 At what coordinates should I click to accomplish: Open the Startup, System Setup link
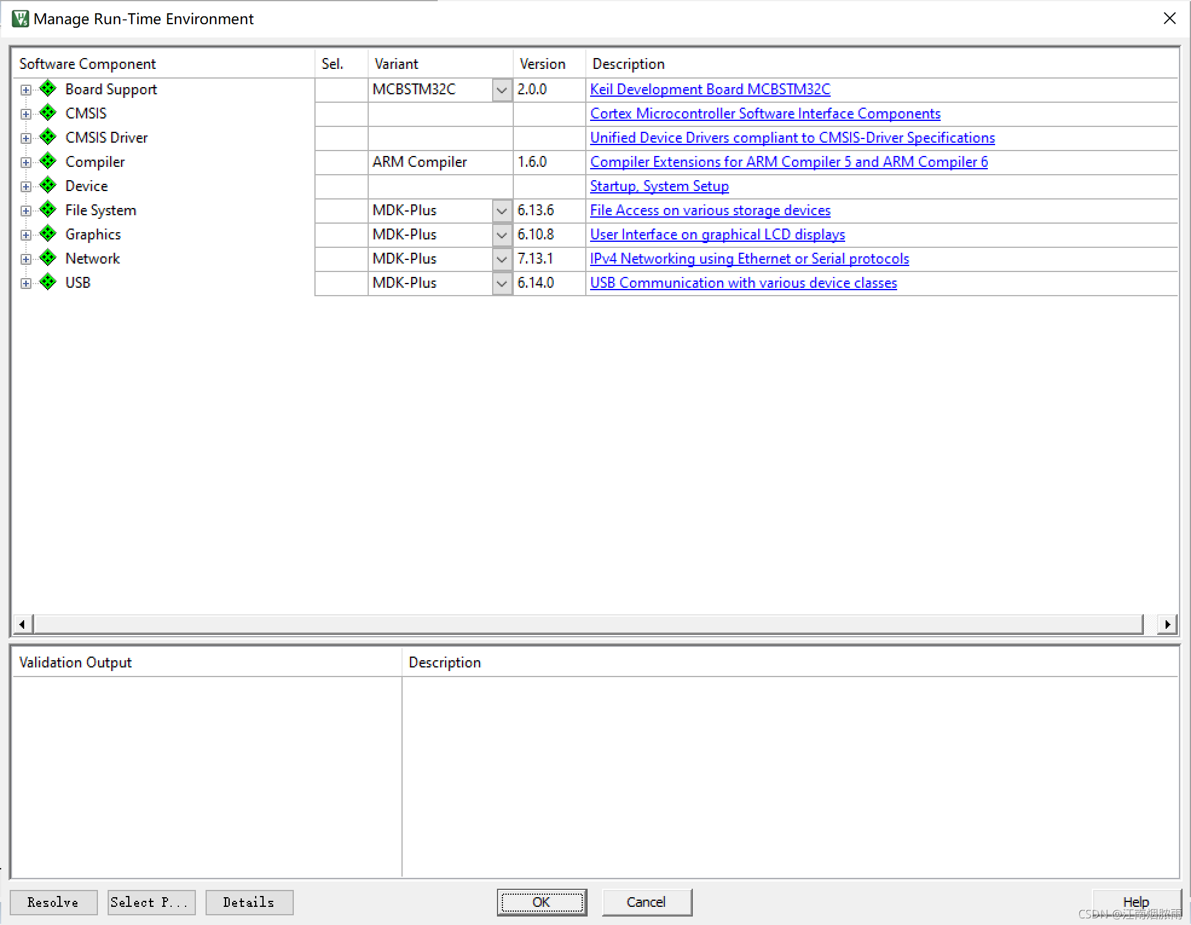[x=659, y=186]
